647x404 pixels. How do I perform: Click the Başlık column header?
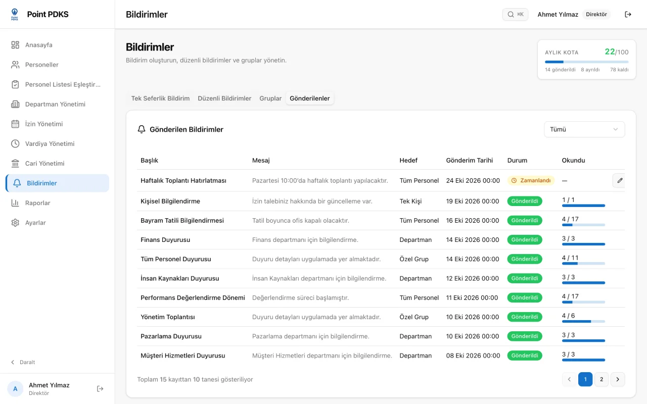pyautogui.click(x=149, y=160)
